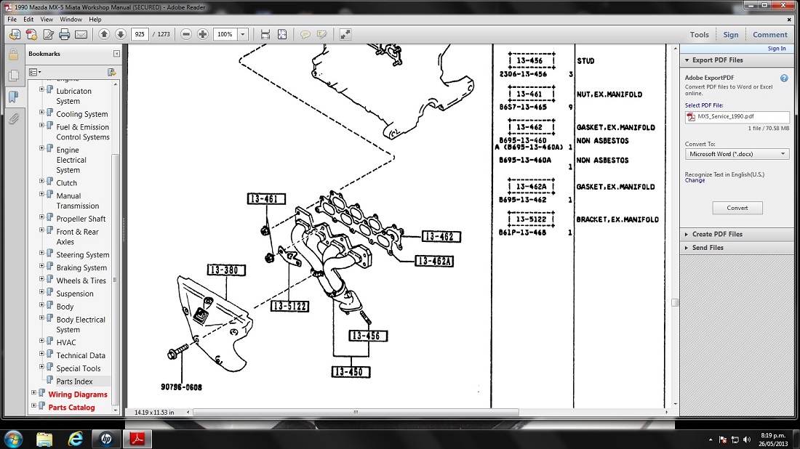This screenshot has width=800, height=449.
Task: Click the HP icon in taskbar
Action: (x=106, y=439)
